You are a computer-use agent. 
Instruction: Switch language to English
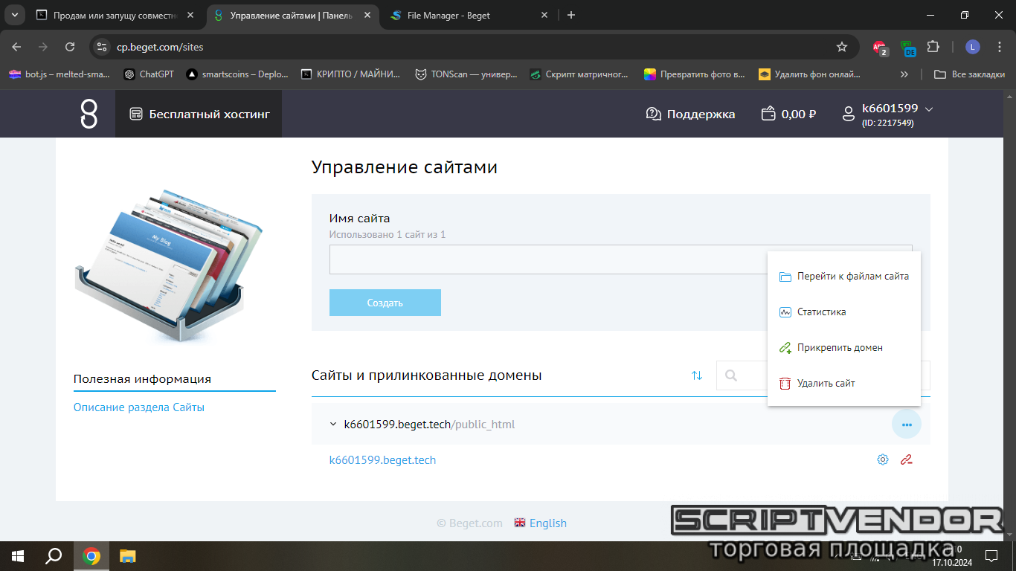point(541,523)
